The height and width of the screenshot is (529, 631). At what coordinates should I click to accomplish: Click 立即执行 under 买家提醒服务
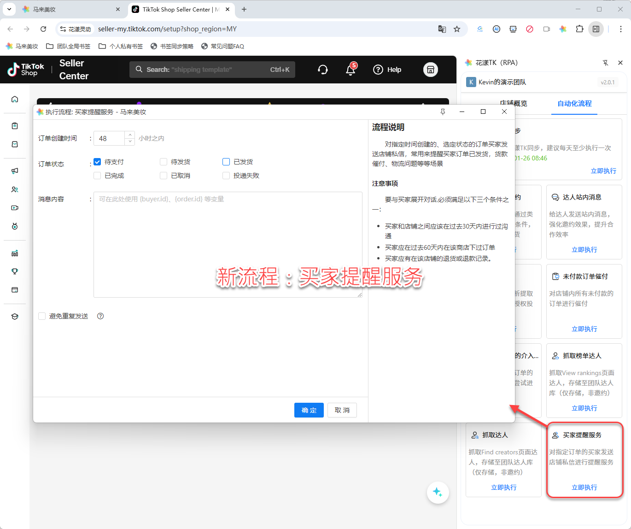[x=584, y=488]
